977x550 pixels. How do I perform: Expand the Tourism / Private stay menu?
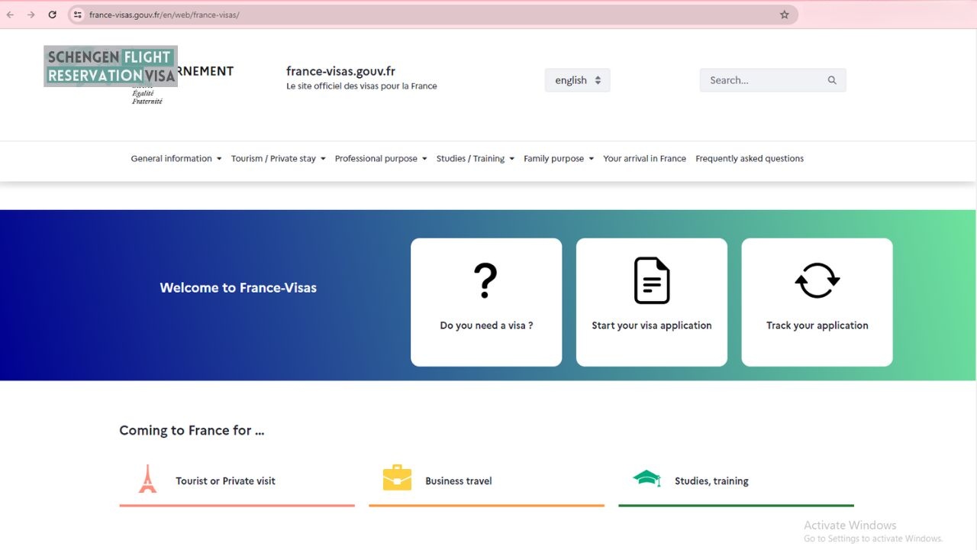tap(279, 159)
